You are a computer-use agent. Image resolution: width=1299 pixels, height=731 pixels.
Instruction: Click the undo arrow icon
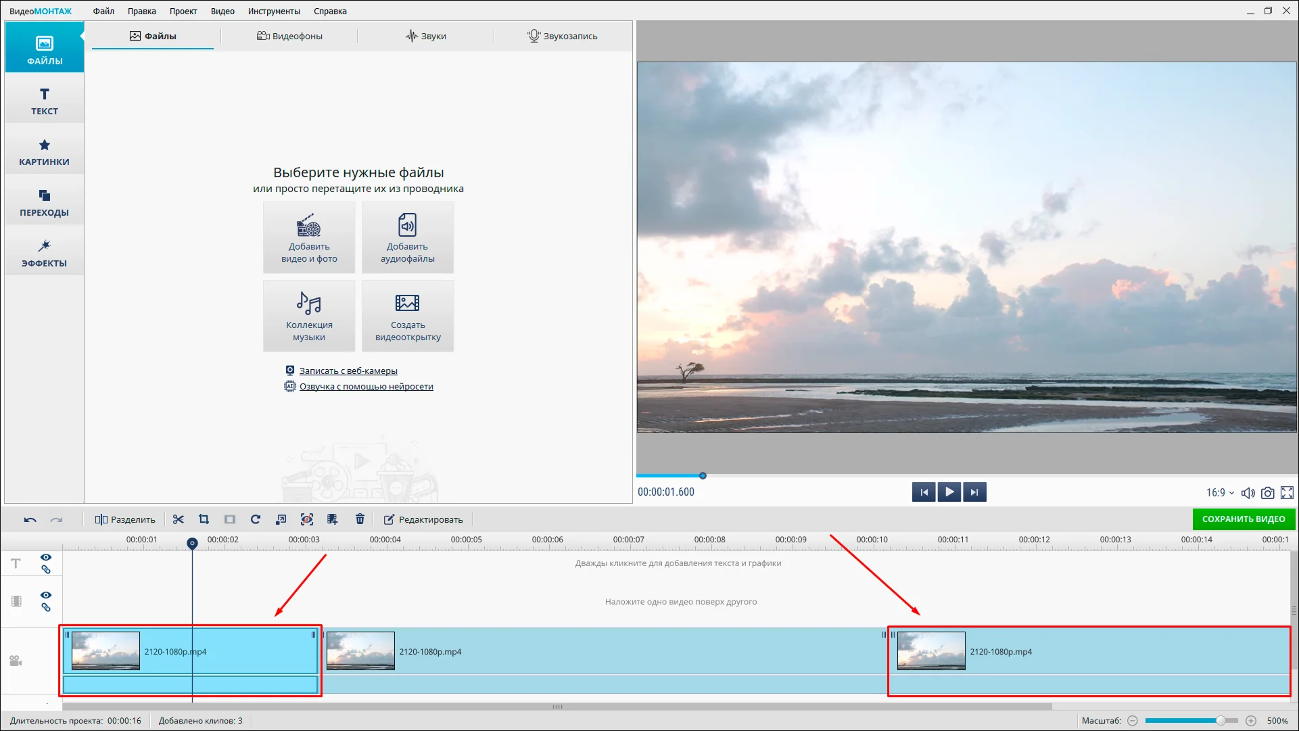(x=30, y=519)
